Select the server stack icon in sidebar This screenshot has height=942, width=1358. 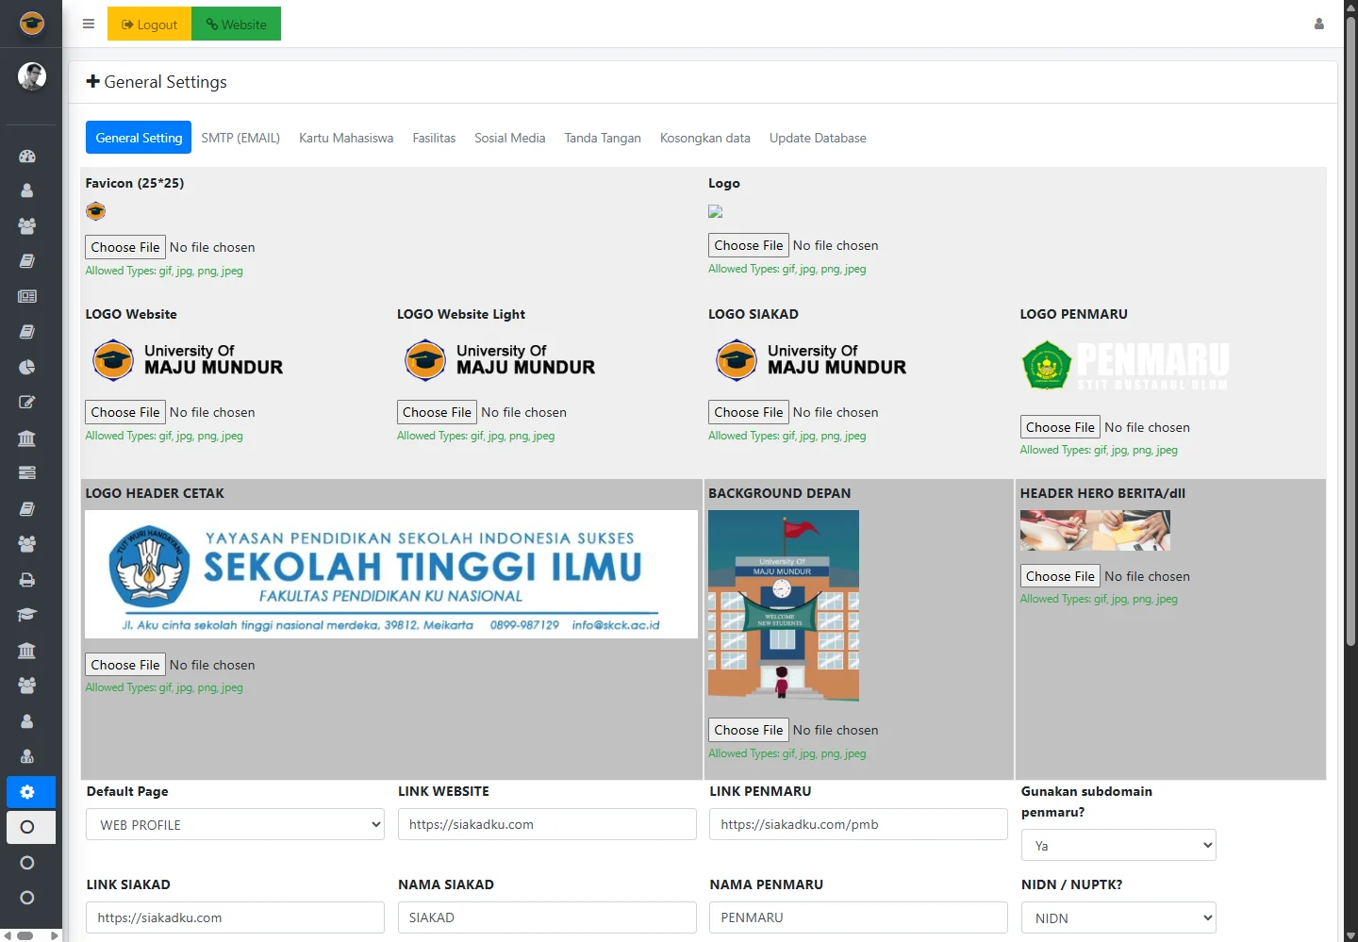coord(27,472)
